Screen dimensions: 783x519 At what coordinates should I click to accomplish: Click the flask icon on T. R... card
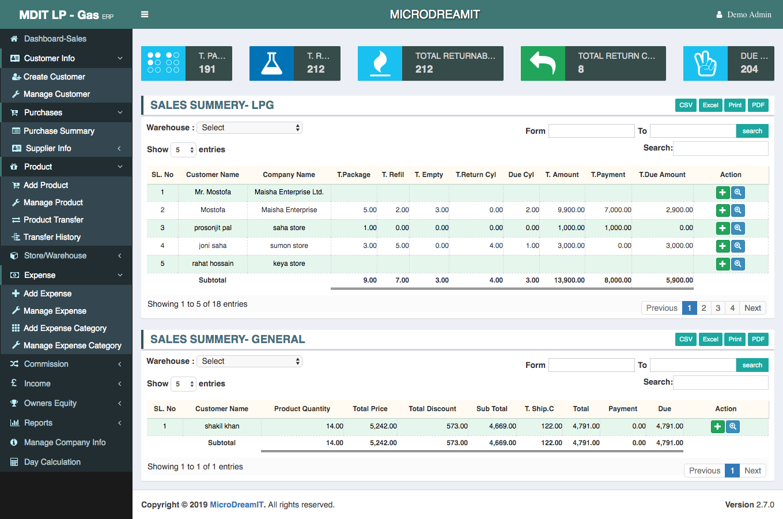[x=271, y=63]
